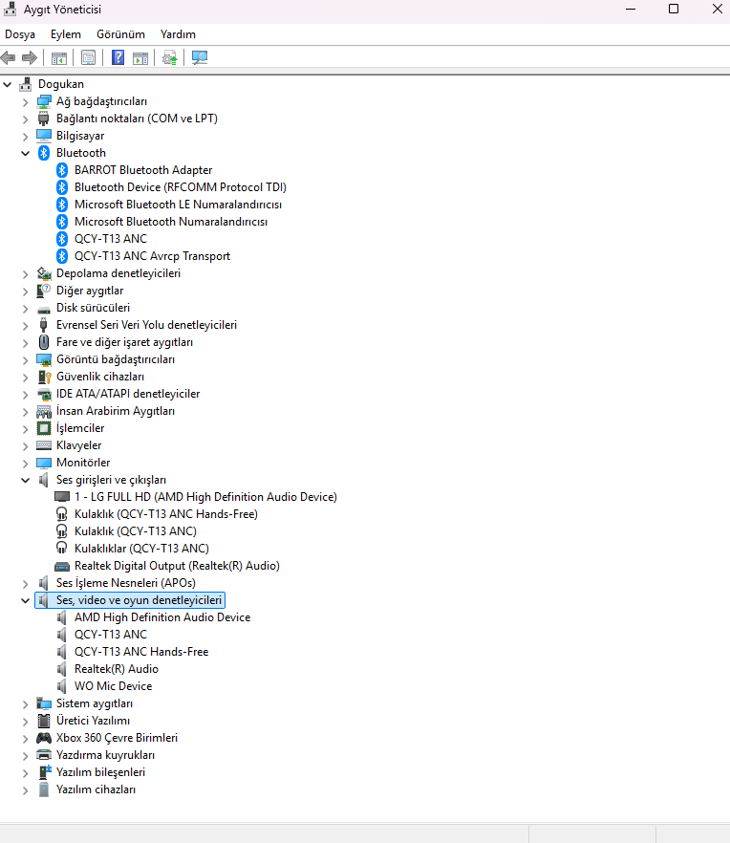
Task: Expand Ağ bağdaştırıcıları category
Action: [25, 102]
